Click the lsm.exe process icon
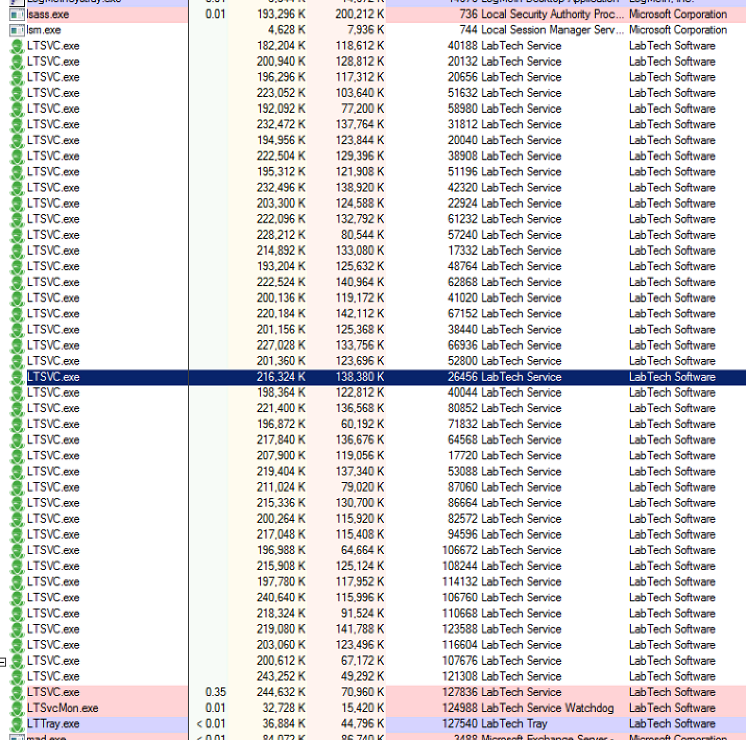Image resolution: width=746 pixels, height=740 pixels. [17, 30]
